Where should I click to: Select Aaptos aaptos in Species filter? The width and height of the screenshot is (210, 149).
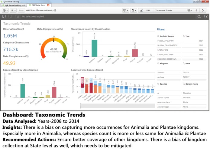point(169,98)
